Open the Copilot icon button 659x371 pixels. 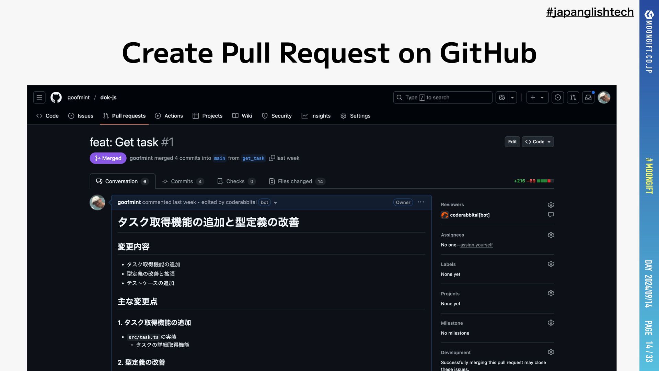point(502,98)
